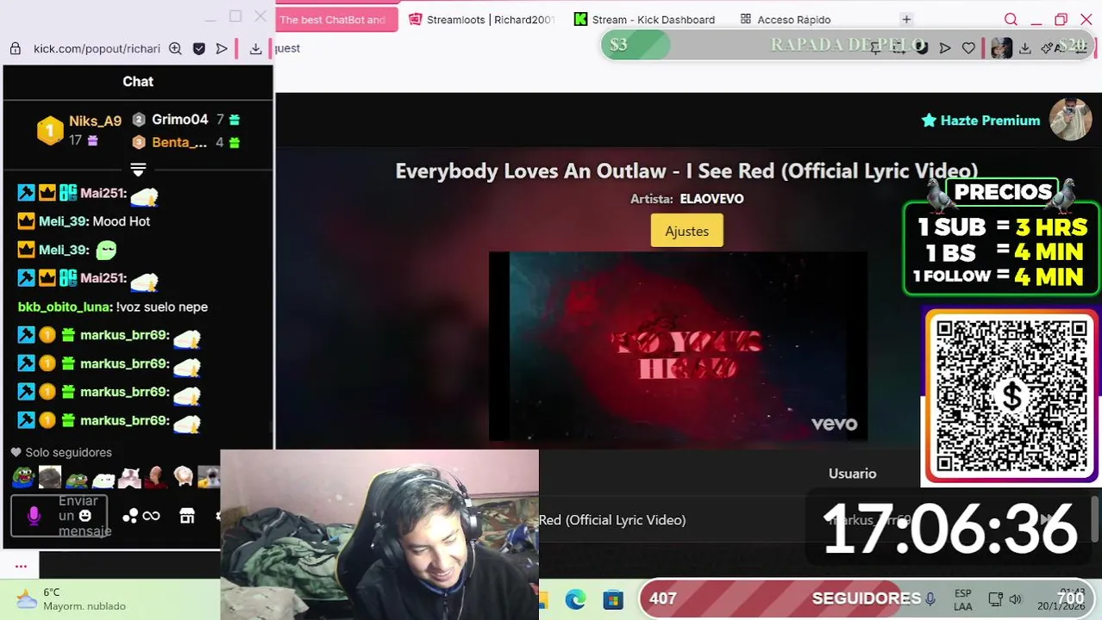
Task: Click bkb_obito_luna username in chat
Action: (x=65, y=307)
